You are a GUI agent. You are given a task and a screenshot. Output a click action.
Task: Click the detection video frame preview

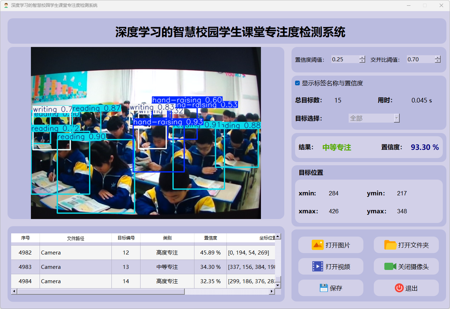pos(146,133)
